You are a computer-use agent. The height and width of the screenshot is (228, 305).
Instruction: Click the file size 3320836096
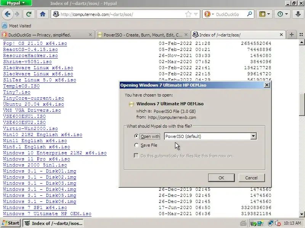tap(256, 207)
